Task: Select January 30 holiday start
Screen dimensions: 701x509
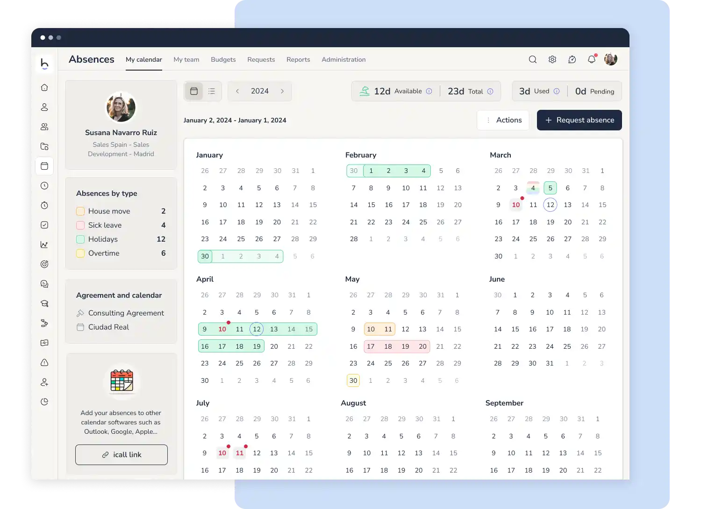Action: [x=205, y=256]
